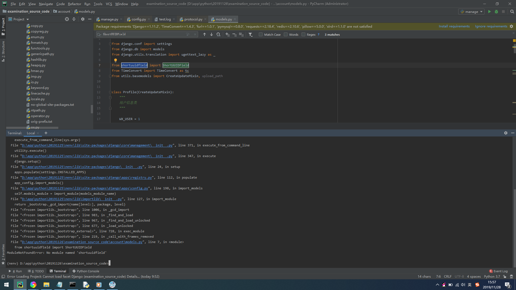Open requirements notification settings gear
Image resolution: width=516 pixels, height=290 pixels.
pos(511,26)
